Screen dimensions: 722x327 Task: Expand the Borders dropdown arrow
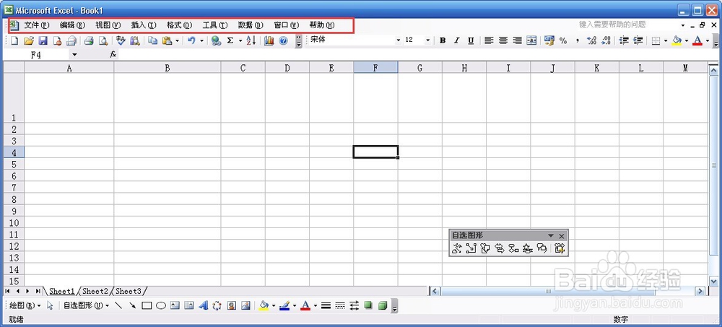[666, 41]
